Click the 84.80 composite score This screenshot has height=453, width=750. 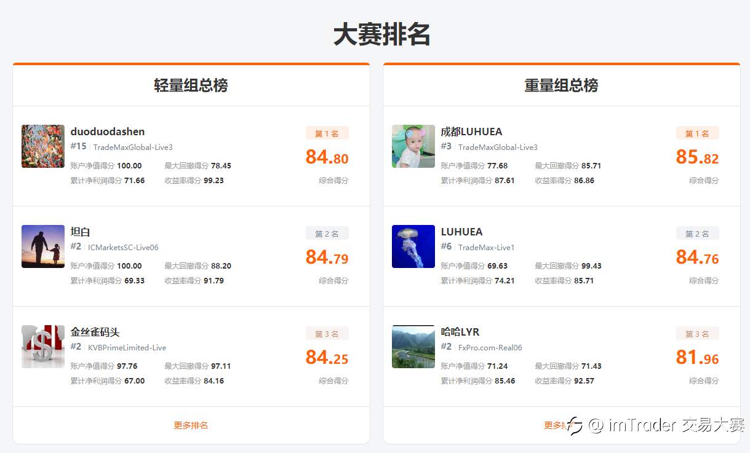coord(327,157)
